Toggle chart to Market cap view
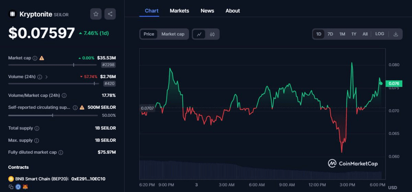The image size is (412, 192). (173, 34)
